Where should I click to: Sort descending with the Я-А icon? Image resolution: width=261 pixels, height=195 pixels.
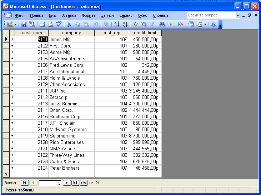point(125,24)
